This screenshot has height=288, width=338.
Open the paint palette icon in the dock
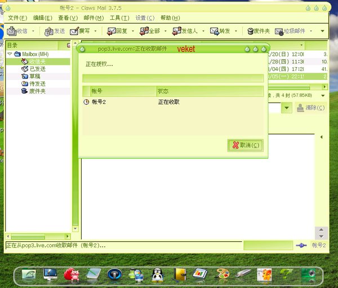point(223,274)
